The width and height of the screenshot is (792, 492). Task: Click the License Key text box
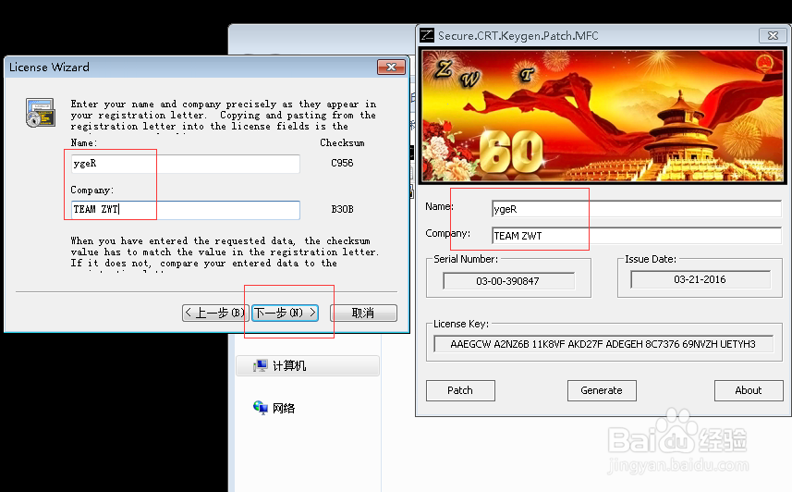coord(603,344)
